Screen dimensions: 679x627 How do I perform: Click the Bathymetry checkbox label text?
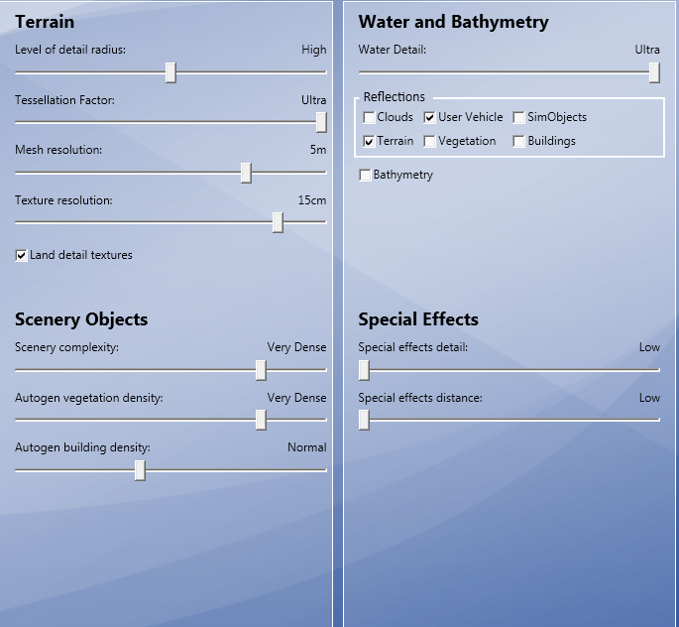pyautogui.click(x=403, y=176)
